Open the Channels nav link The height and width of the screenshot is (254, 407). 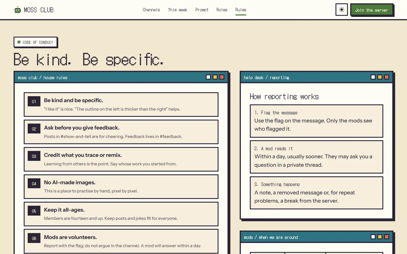151,10
